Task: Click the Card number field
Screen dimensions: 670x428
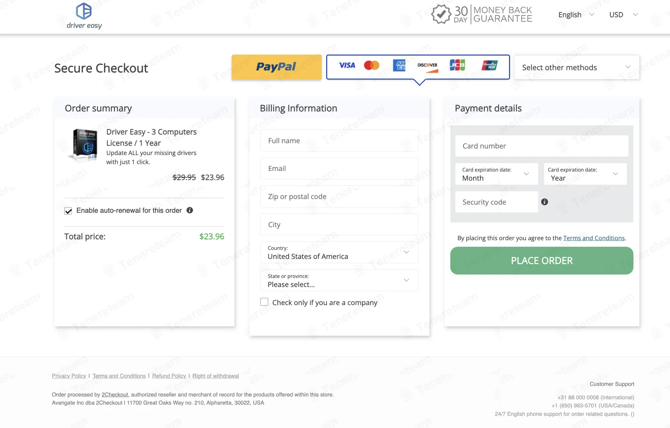Action: (x=542, y=146)
